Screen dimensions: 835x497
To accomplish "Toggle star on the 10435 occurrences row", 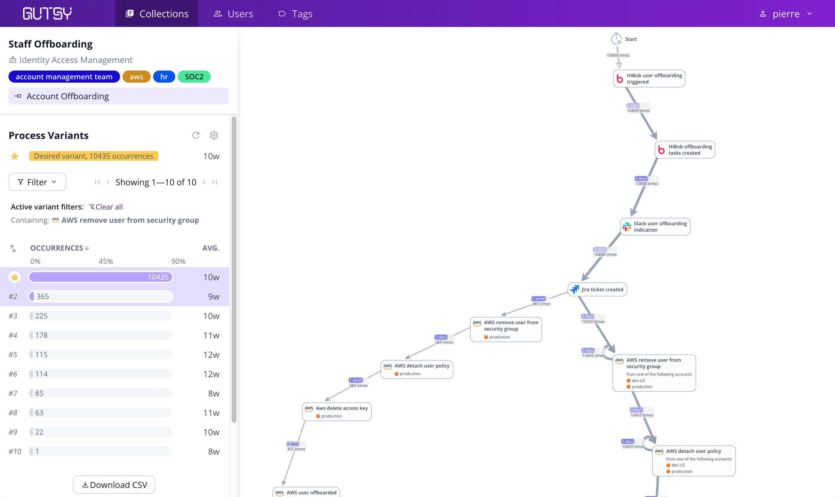I will click(15, 277).
